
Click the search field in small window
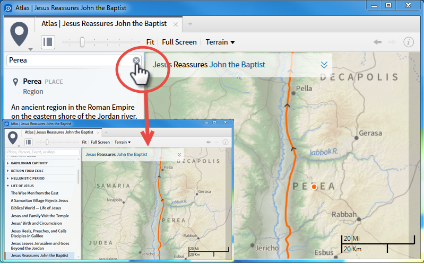pos(42,152)
